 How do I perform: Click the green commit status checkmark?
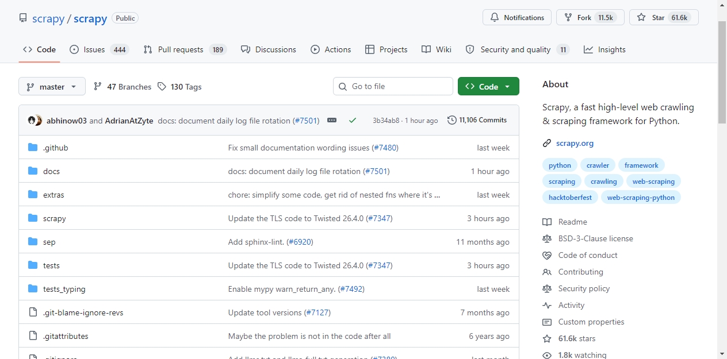353,120
